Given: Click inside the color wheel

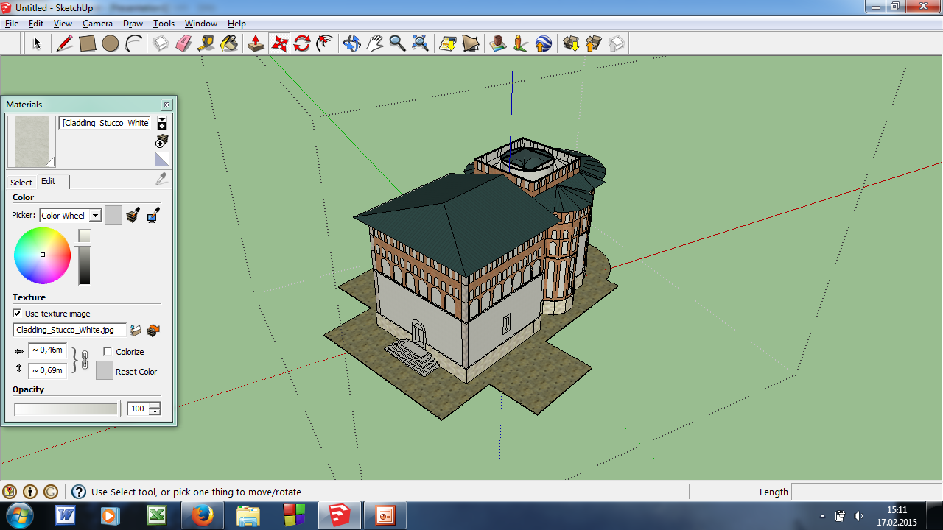Looking at the screenshot, I should click(43, 255).
